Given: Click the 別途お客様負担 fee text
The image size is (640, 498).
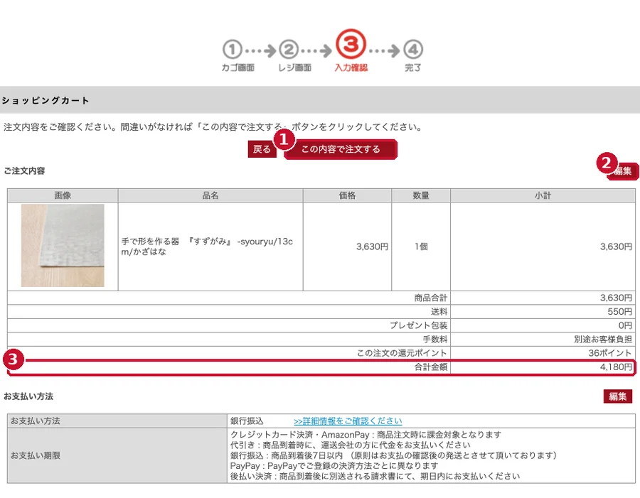Looking at the screenshot, I should 603,339.
